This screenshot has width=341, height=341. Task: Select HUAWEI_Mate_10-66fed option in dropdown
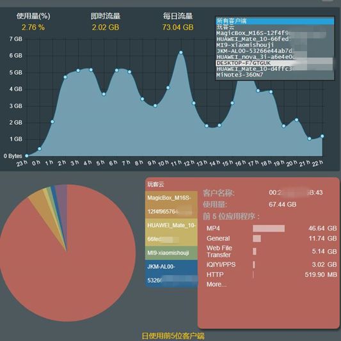point(275,39)
